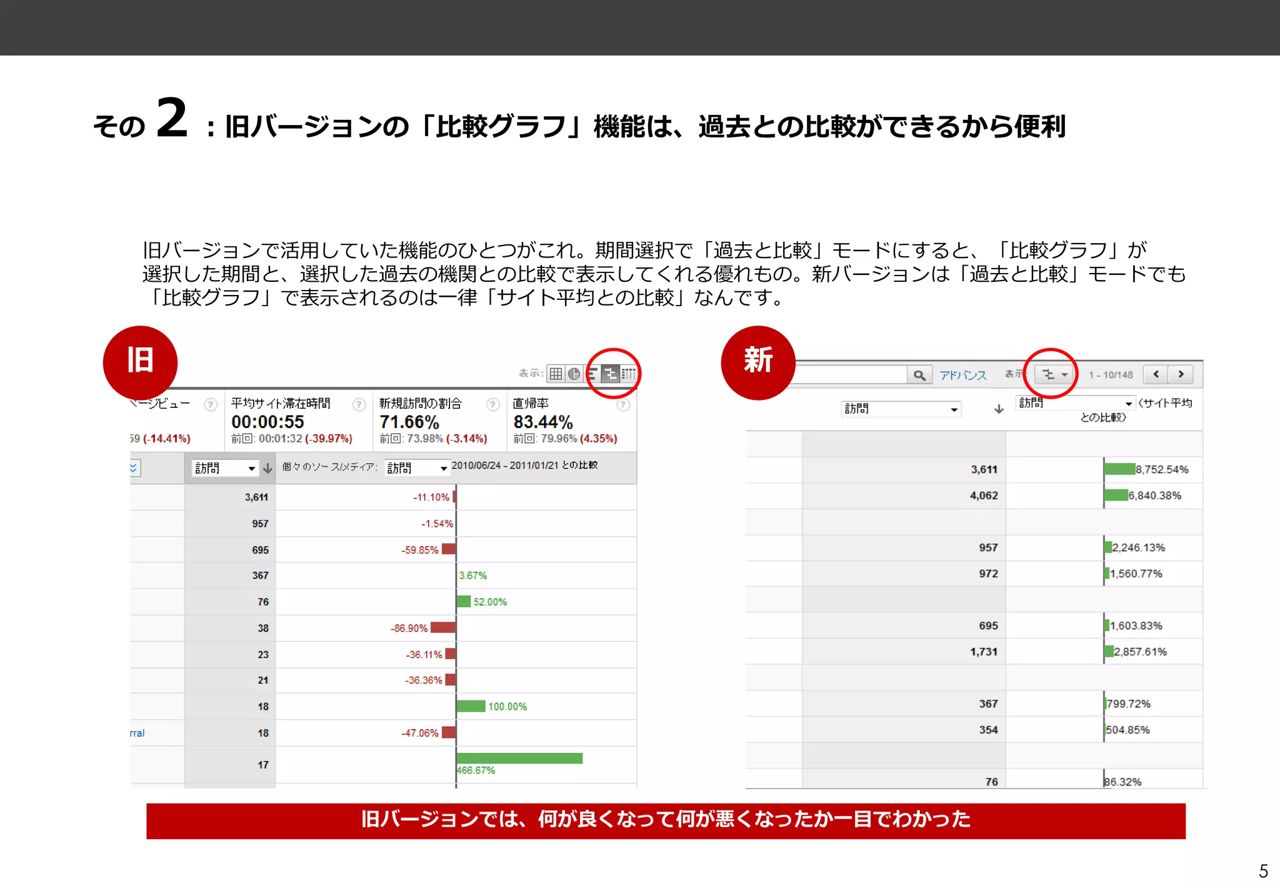Go to next page of results
Screen dimensions: 1280x886
1181,374
